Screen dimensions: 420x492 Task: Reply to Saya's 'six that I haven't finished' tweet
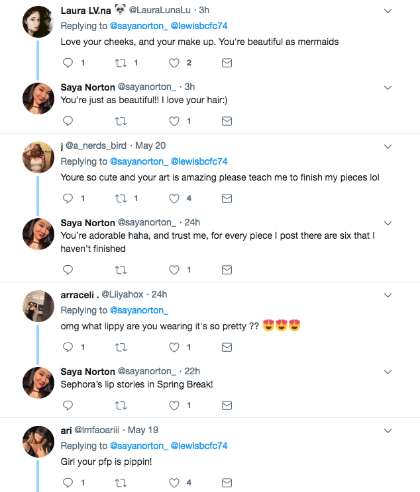pos(68,269)
